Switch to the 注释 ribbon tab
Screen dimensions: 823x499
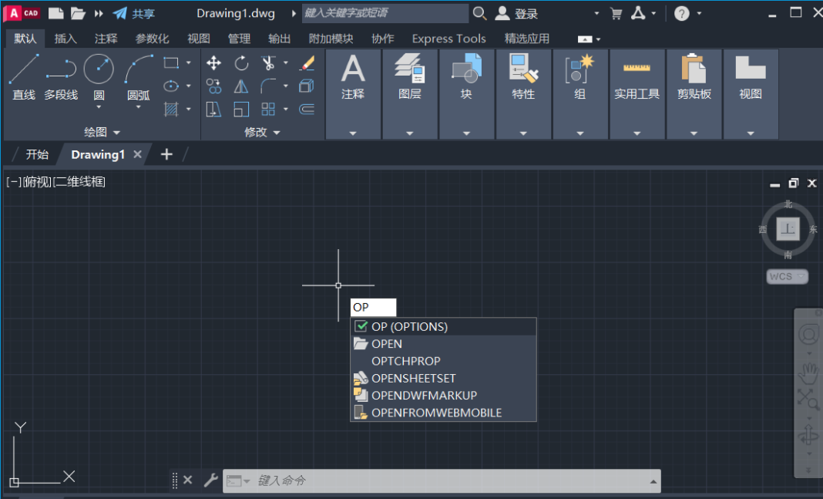coord(106,39)
